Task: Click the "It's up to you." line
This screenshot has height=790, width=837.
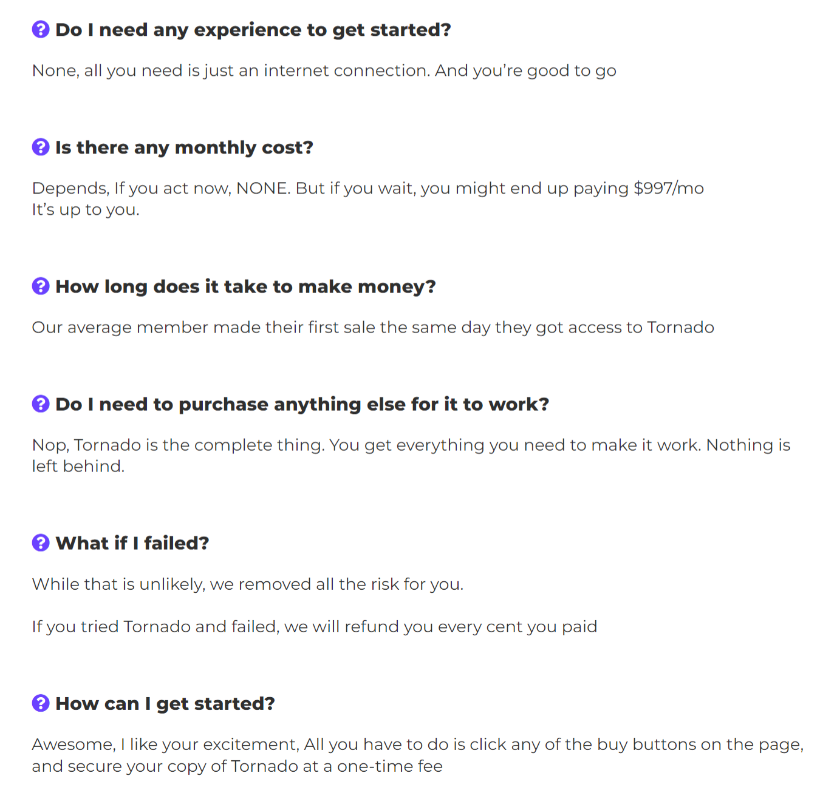Action: 86,210
